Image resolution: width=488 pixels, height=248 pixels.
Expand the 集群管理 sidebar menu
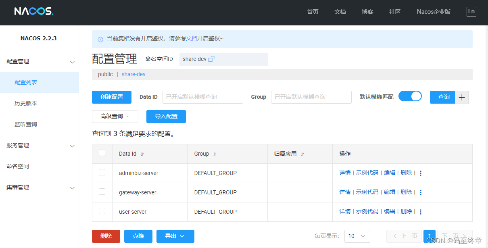click(39, 188)
